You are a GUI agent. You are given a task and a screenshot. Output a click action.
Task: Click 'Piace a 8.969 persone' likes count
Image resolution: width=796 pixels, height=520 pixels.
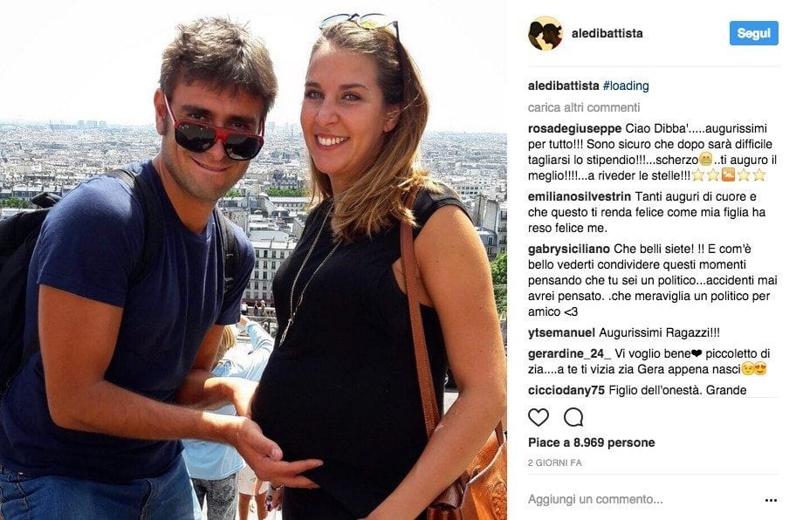[x=592, y=442]
